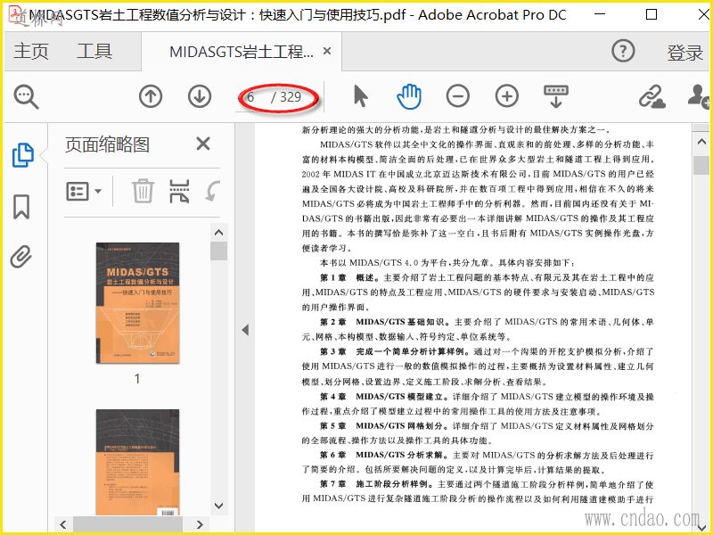Click the document vertical scrollbar thumb
713x535 pixels.
pos(701,165)
